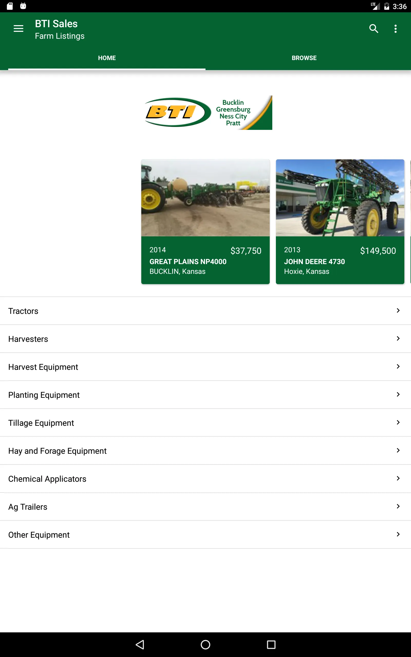Open the Tractors category

pos(206,311)
